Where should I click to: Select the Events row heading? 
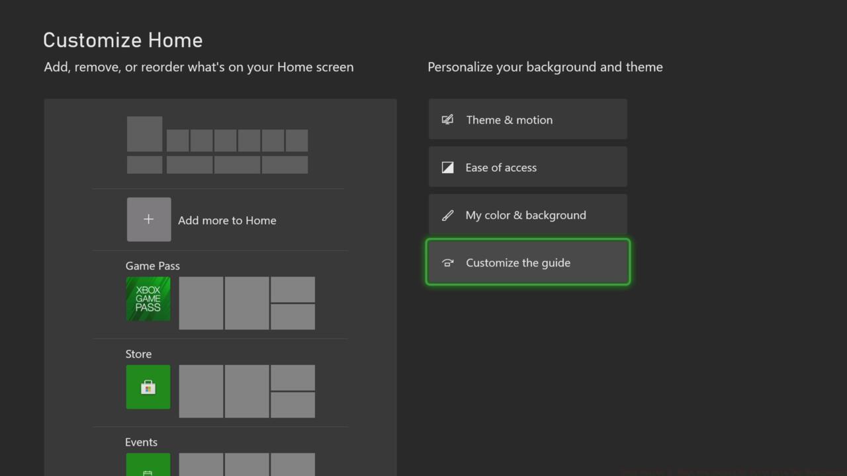coord(141,442)
